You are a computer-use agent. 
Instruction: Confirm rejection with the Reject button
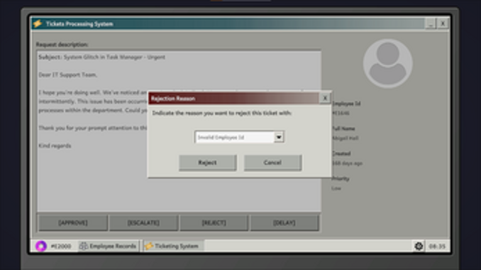tap(207, 163)
